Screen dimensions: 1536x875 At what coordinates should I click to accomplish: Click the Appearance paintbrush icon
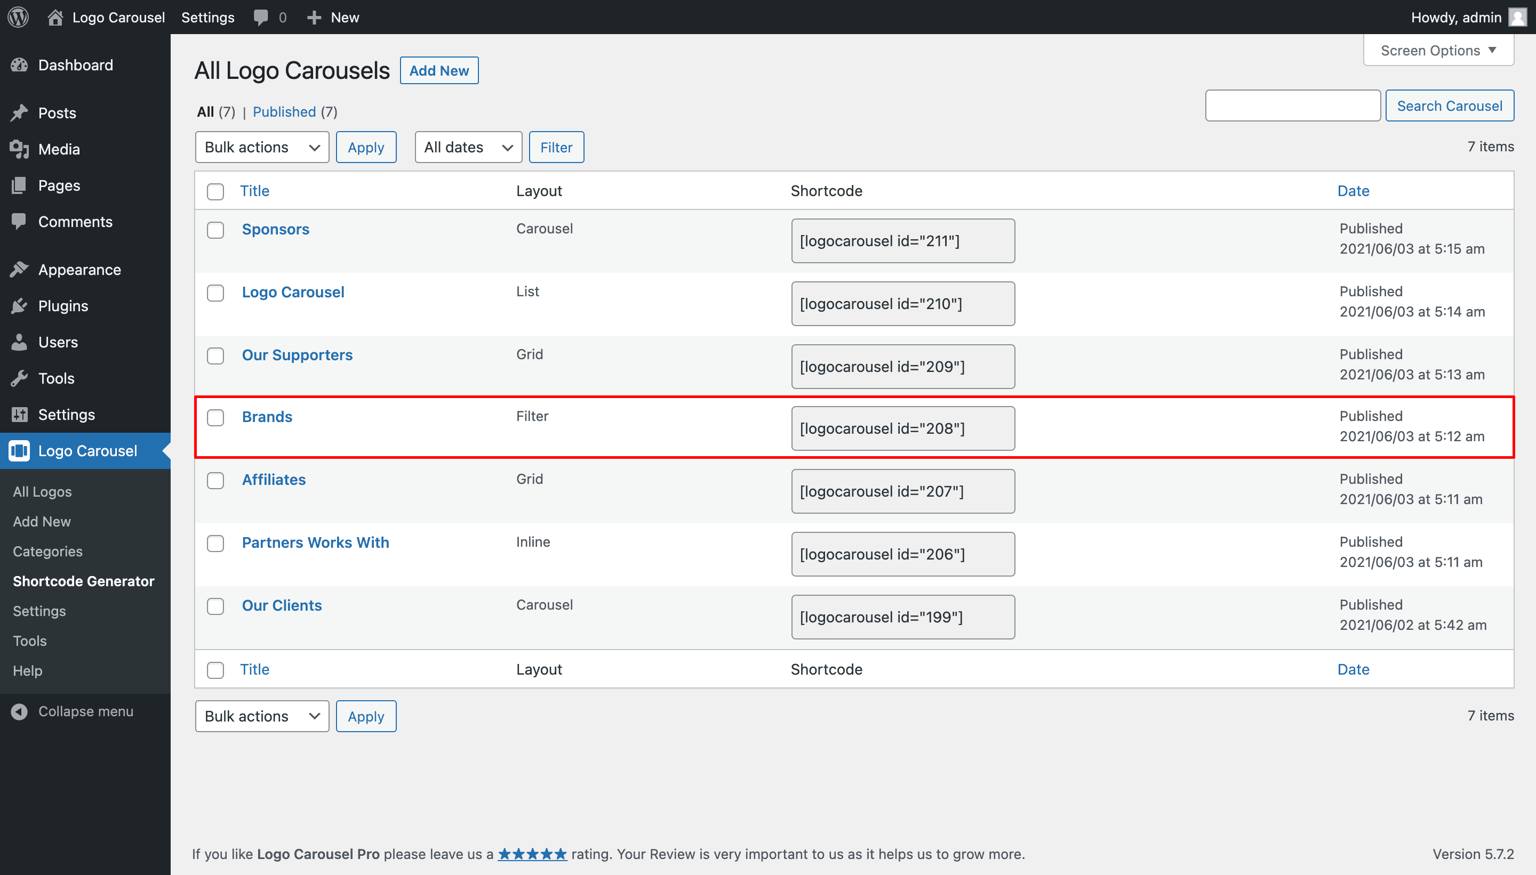[x=19, y=270]
